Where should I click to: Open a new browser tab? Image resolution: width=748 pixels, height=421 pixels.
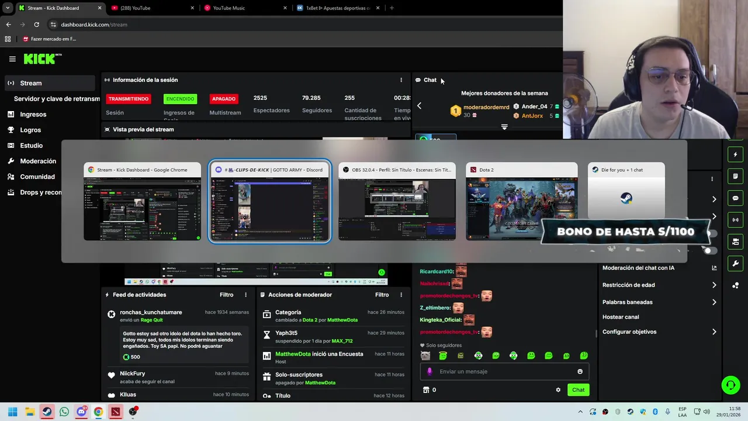tap(392, 8)
